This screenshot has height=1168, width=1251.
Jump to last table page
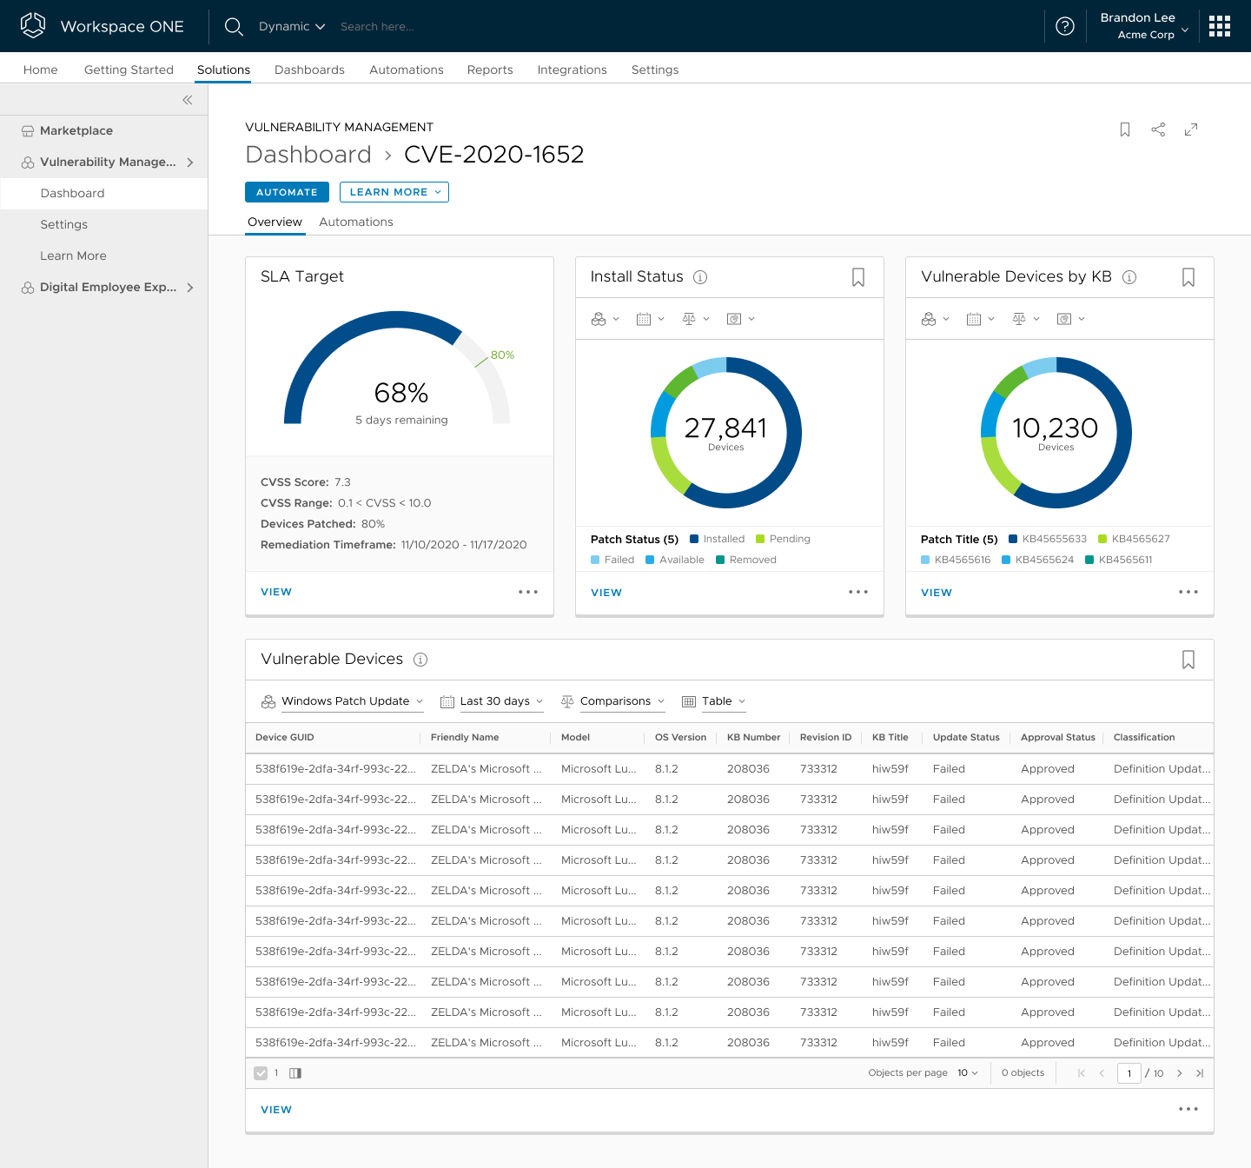pyautogui.click(x=1200, y=1073)
